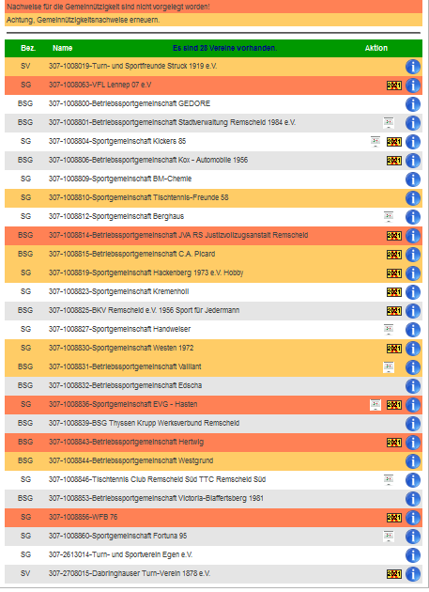The width and height of the screenshot is (429, 592).
Task: Open info for Victoria-Blaffertsberg 1981
Action: (413, 499)
